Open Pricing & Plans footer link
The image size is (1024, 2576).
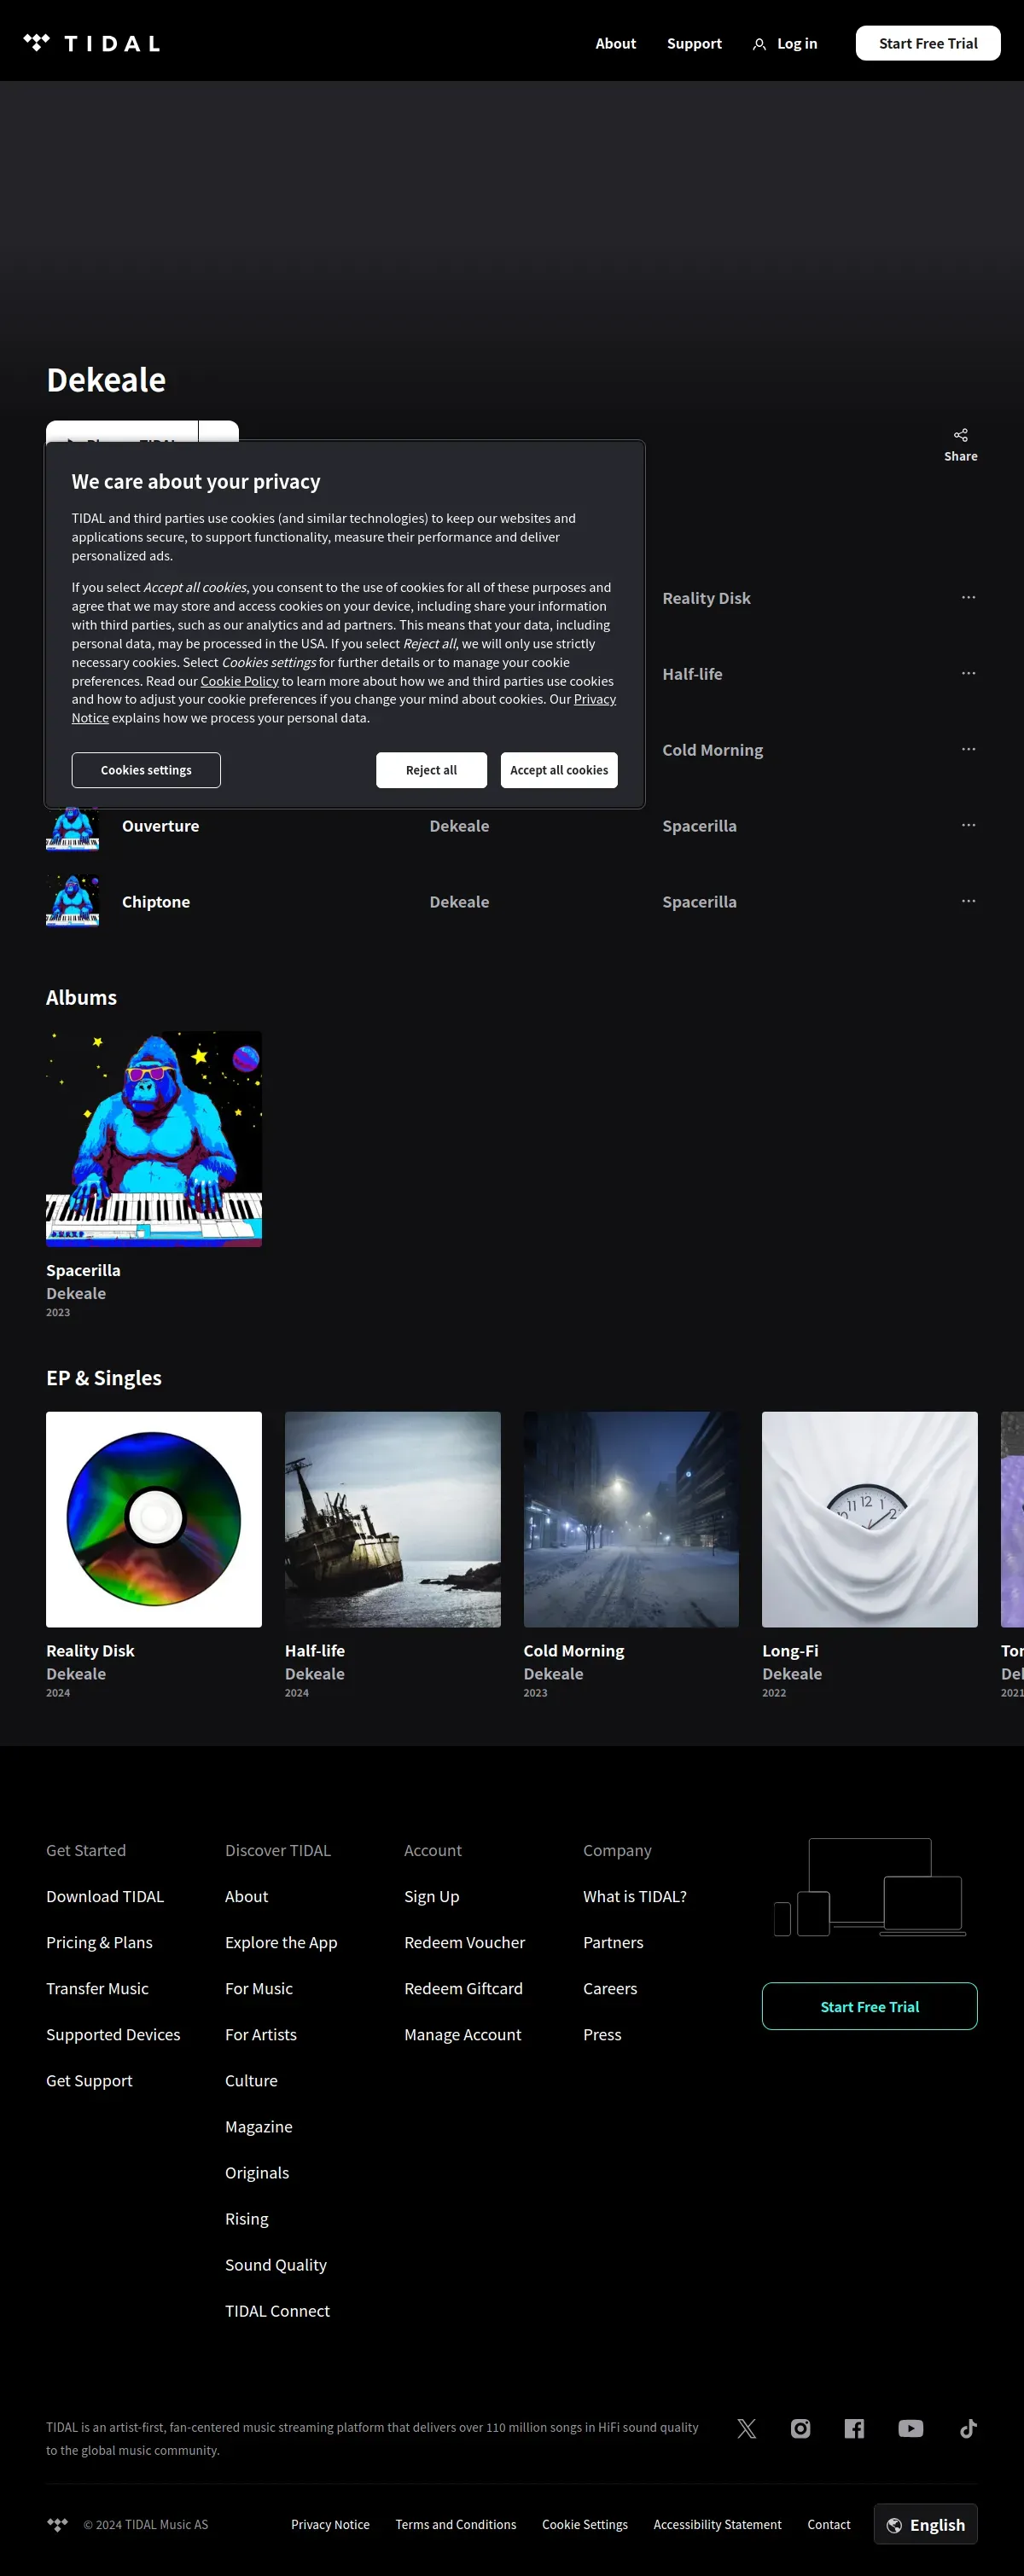[99, 1942]
